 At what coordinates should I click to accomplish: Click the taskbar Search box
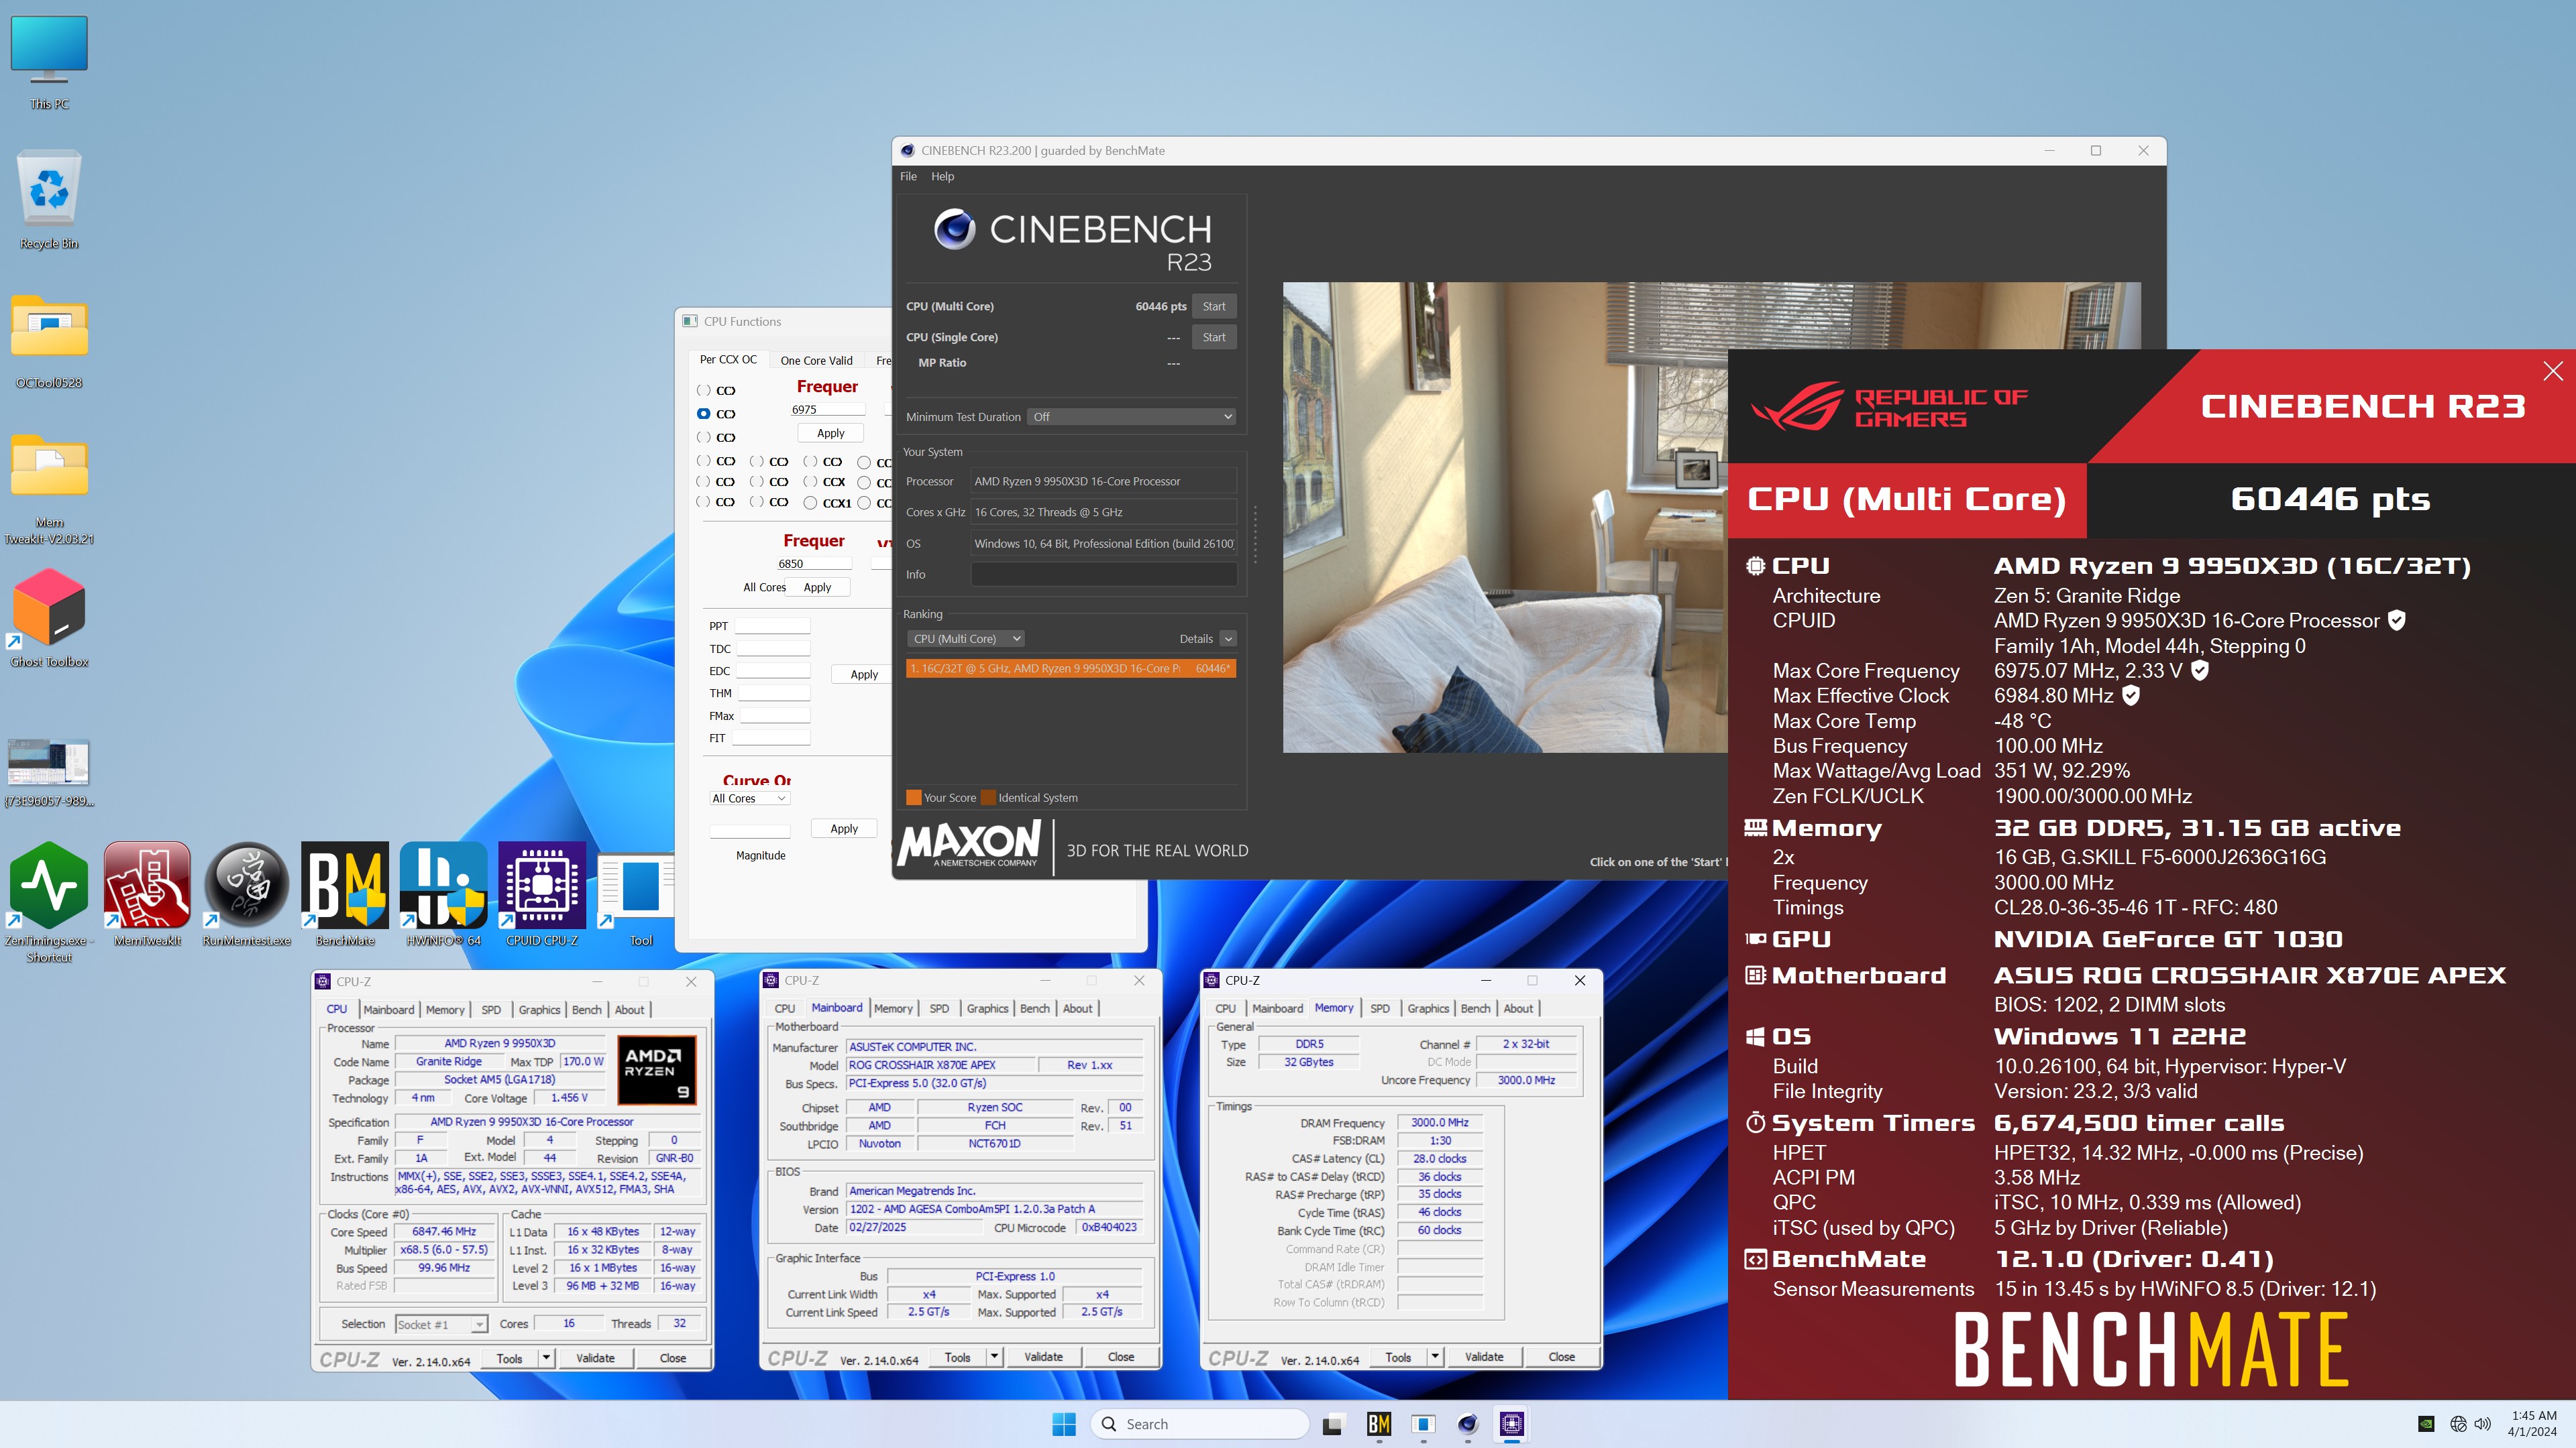[1200, 1424]
